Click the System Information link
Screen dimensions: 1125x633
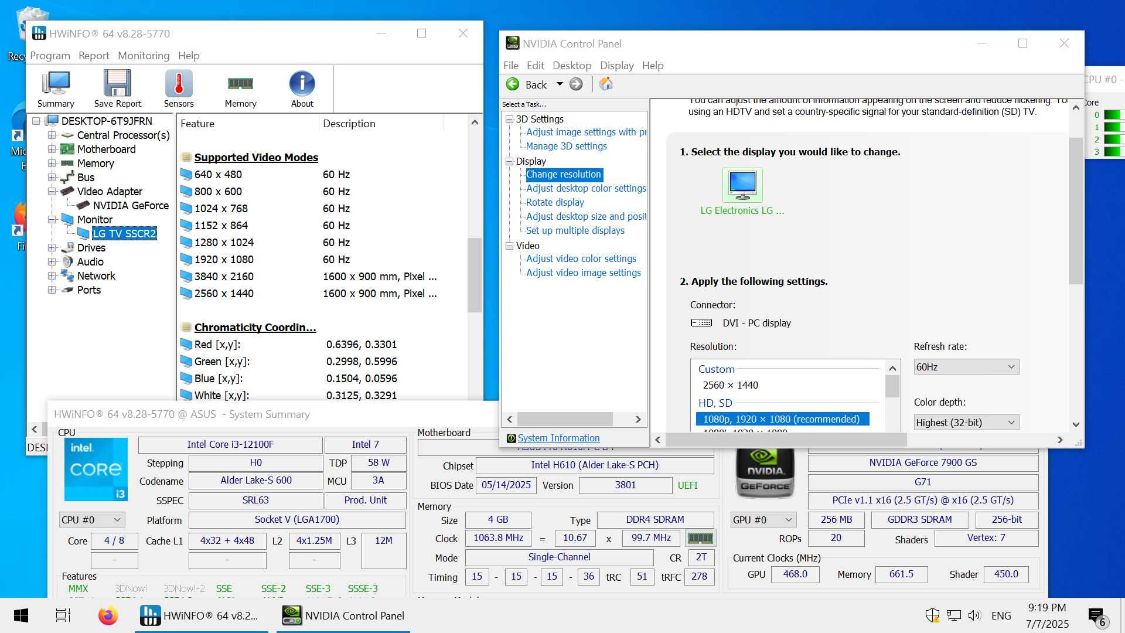(558, 438)
